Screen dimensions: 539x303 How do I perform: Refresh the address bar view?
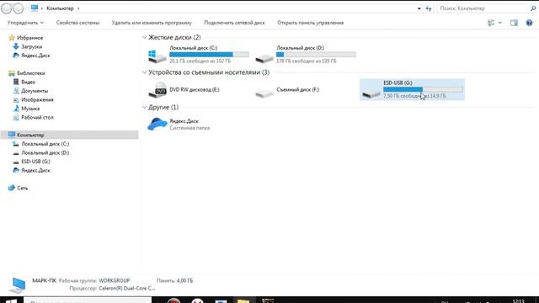pyautogui.click(x=429, y=8)
